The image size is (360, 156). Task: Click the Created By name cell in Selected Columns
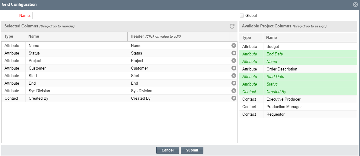[x=76, y=98]
